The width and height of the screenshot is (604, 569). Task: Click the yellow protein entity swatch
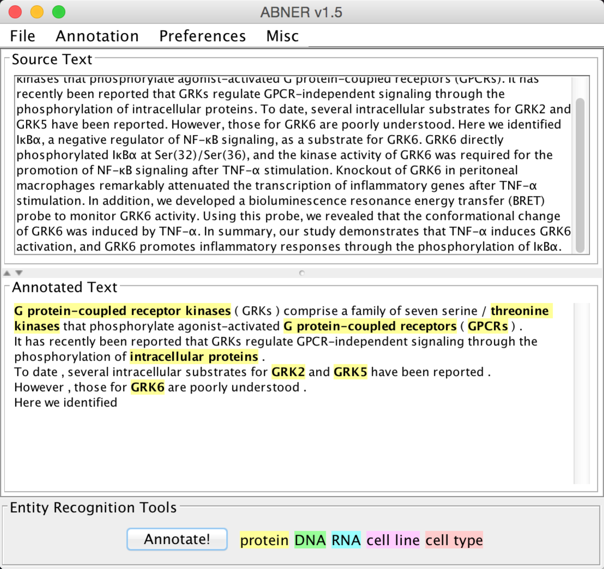264,540
